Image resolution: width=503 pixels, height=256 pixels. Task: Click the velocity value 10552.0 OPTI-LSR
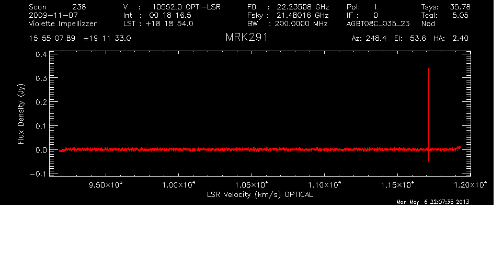[x=186, y=7]
